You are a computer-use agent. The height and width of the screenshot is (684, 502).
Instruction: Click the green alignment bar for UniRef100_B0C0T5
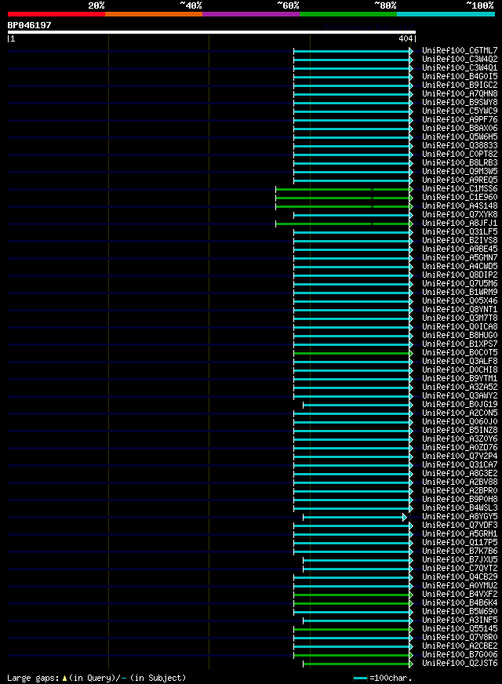(x=351, y=353)
